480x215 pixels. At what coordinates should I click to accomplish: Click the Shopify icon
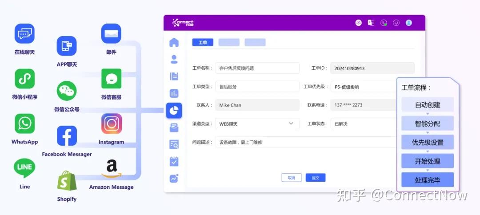pos(66,181)
